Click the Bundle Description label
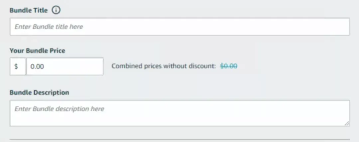The image size is (359, 142). coord(39,92)
